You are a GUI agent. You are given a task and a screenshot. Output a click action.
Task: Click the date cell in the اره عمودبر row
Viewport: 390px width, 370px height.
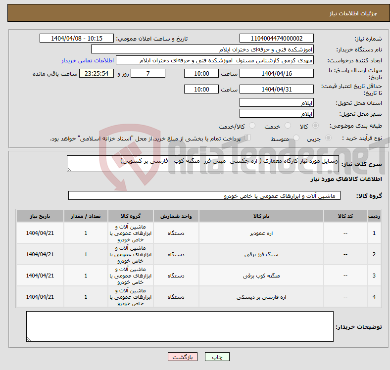[40, 233]
